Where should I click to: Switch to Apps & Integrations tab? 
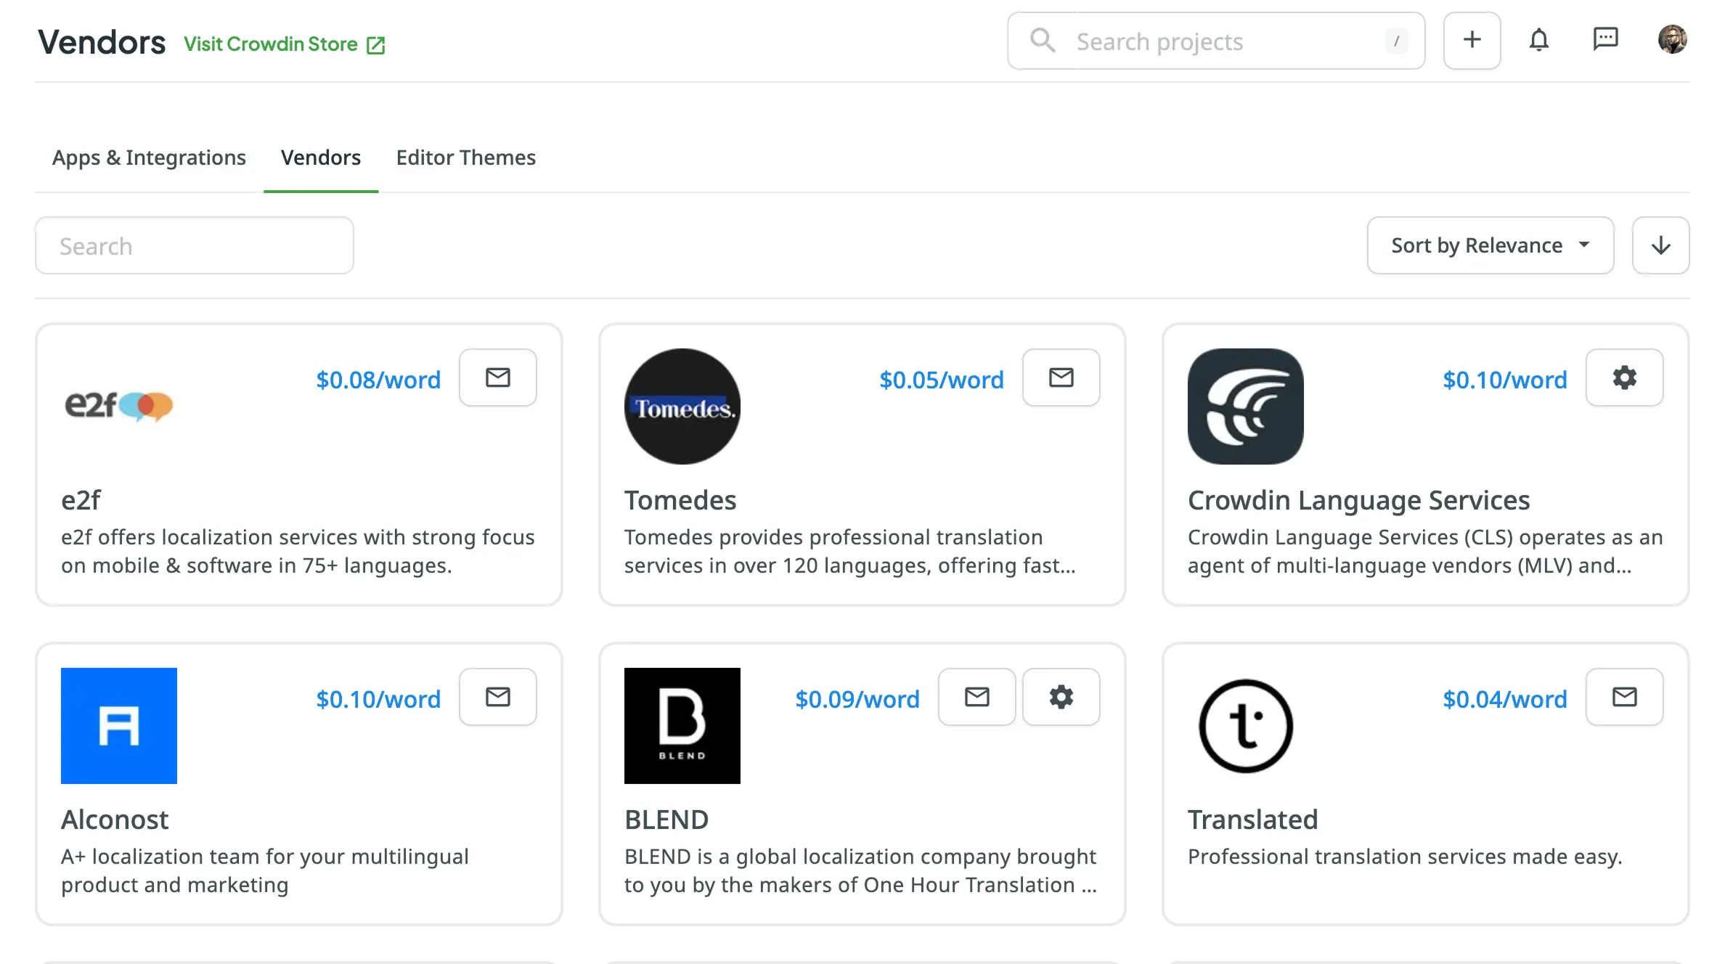pyautogui.click(x=149, y=158)
